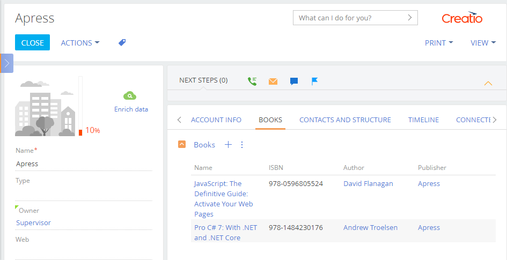Click the blue feed message icon
The image size is (507, 260).
[x=294, y=81]
